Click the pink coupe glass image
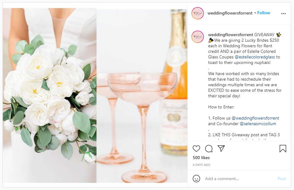The image size is (294, 190). click(x=142, y=95)
